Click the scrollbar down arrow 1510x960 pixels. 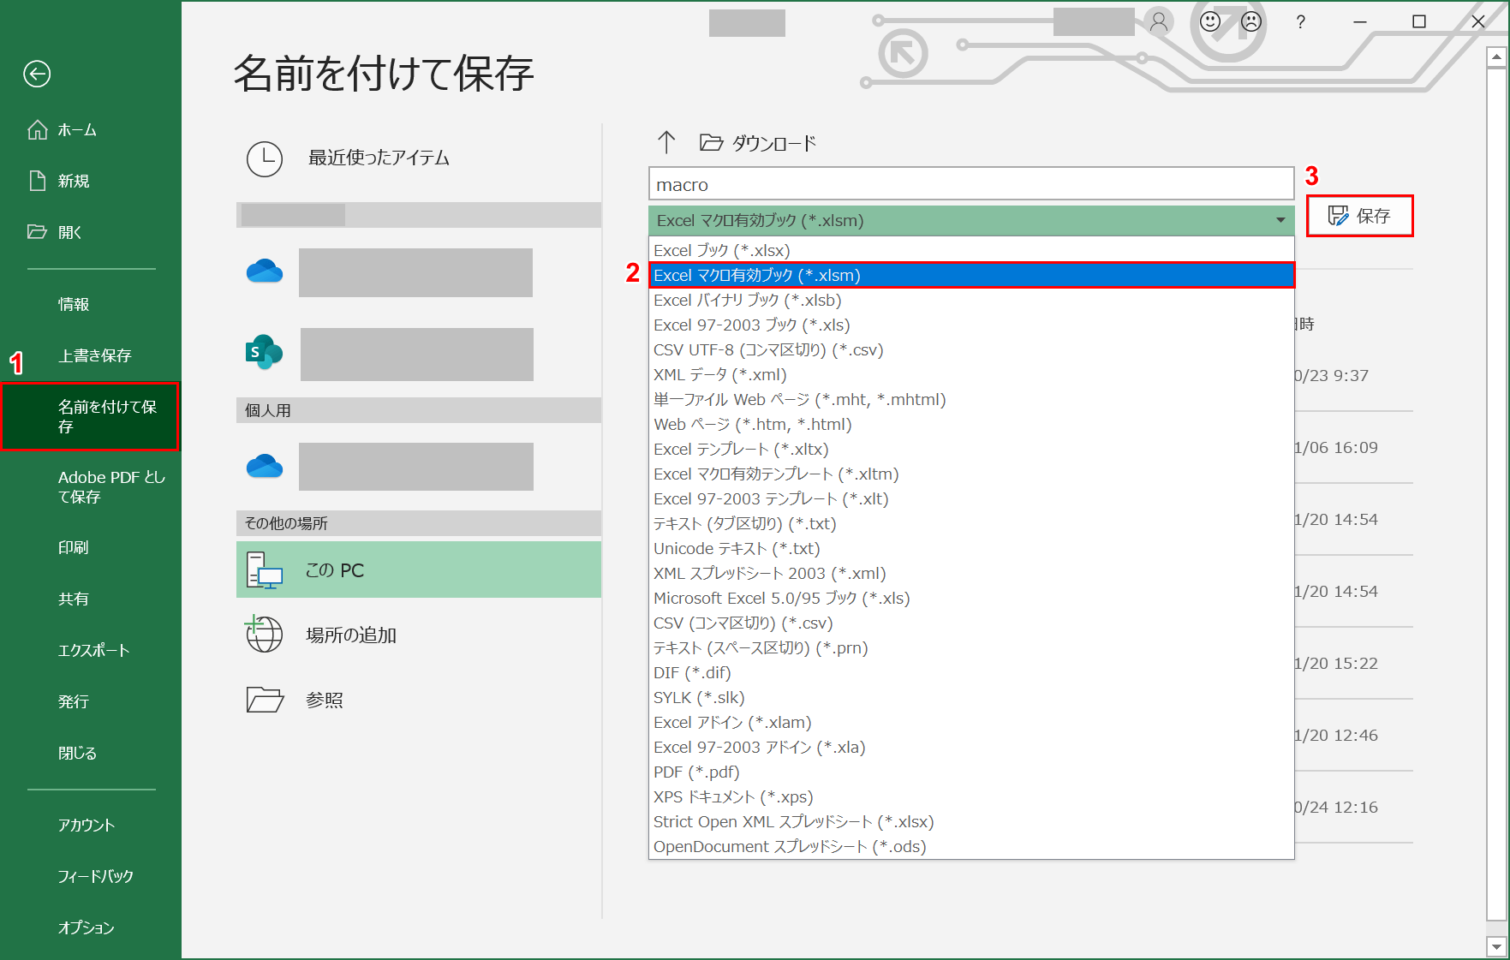pos(1496,946)
